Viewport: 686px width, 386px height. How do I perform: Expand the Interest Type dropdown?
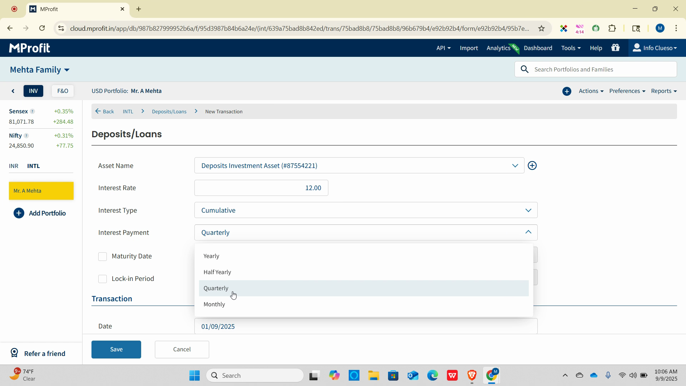(366, 210)
